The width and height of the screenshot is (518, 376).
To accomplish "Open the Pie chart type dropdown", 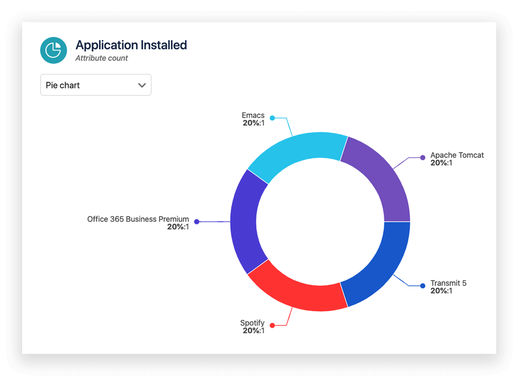I will tap(96, 85).
